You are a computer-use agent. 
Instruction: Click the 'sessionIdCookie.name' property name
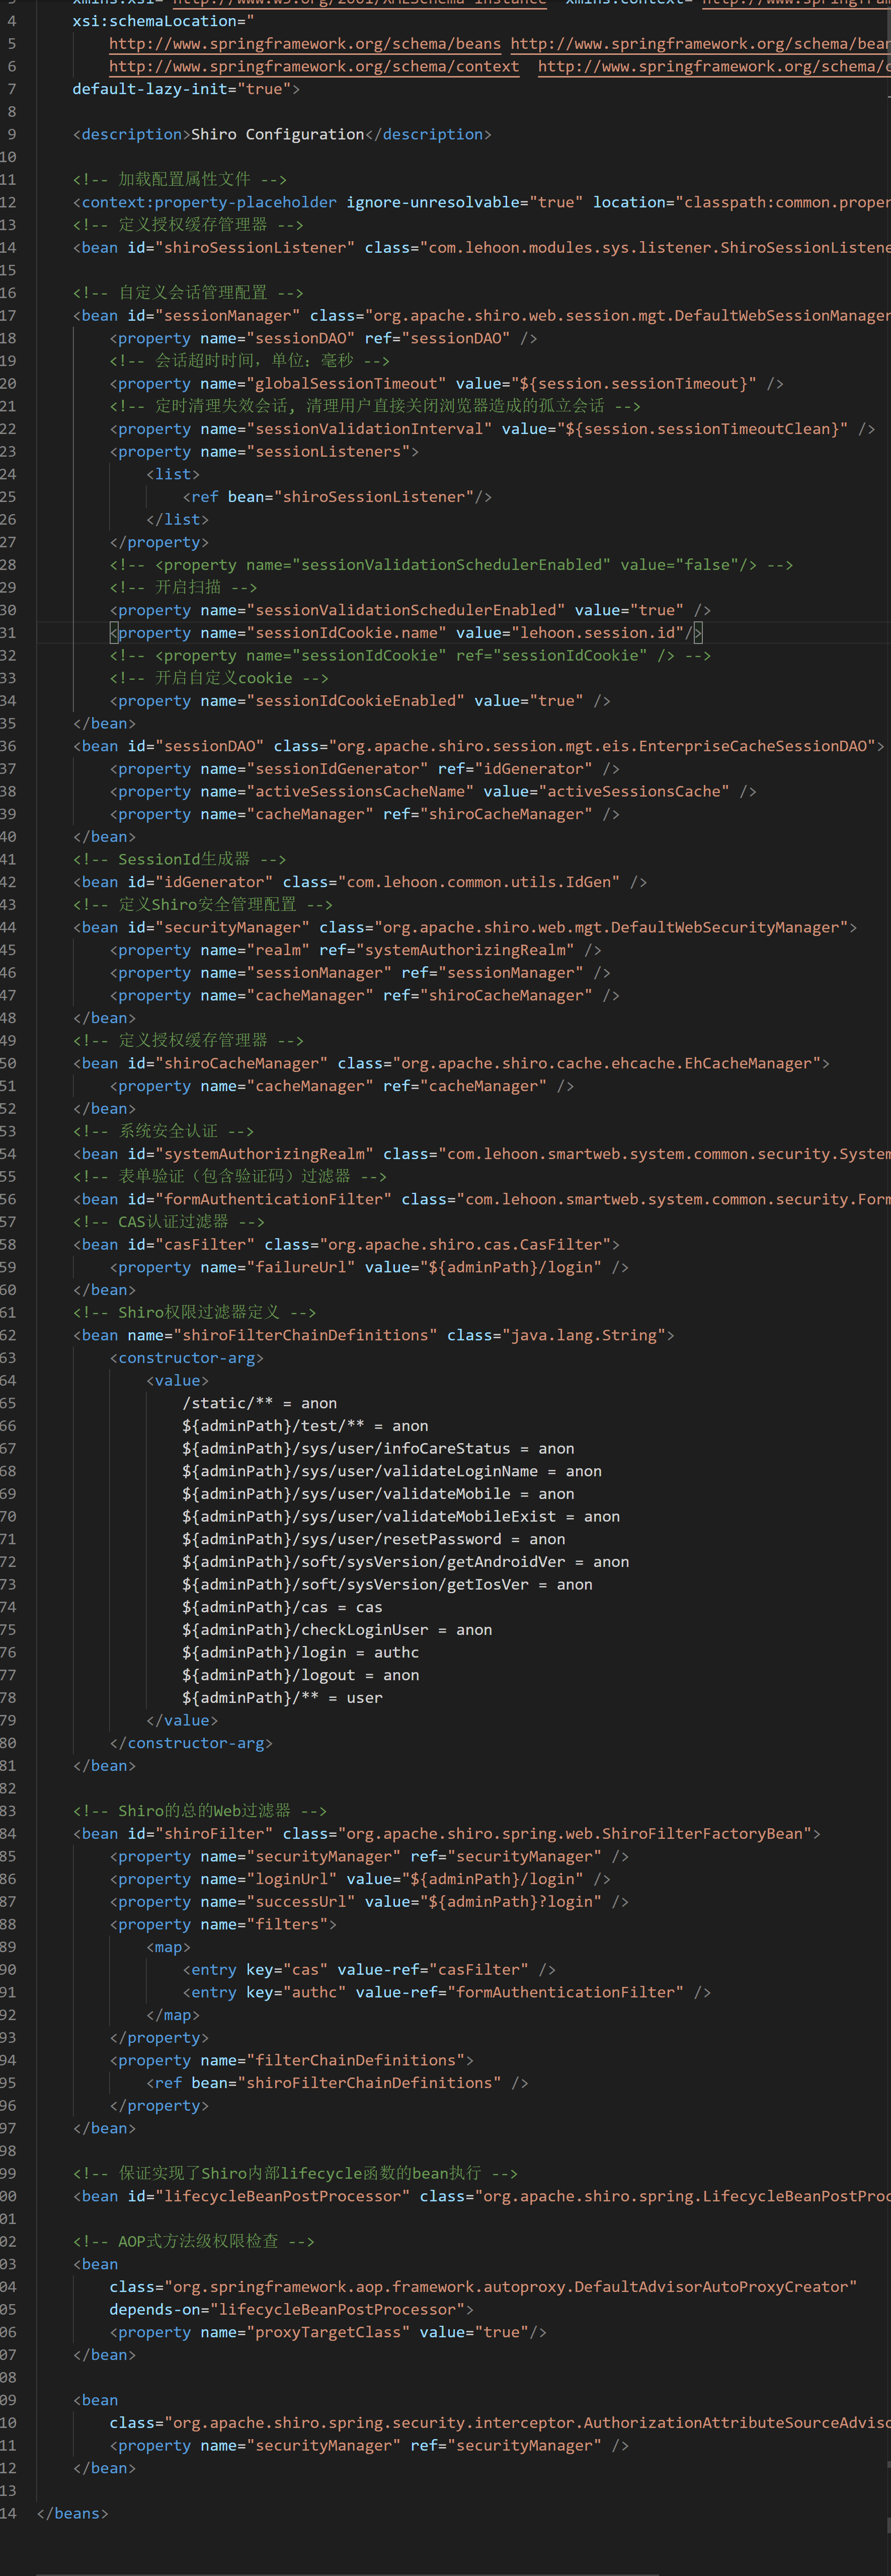coord(347,633)
